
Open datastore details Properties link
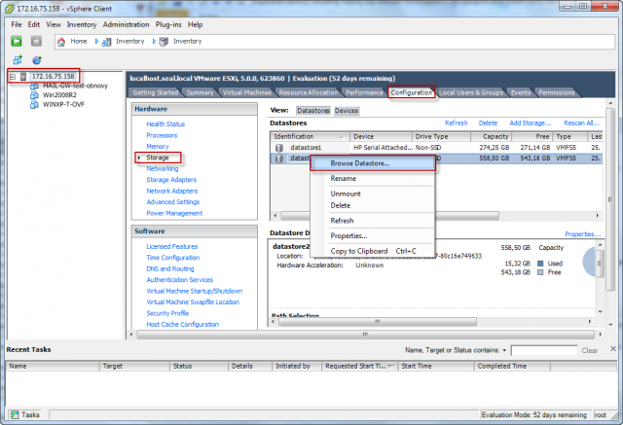[x=582, y=234]
